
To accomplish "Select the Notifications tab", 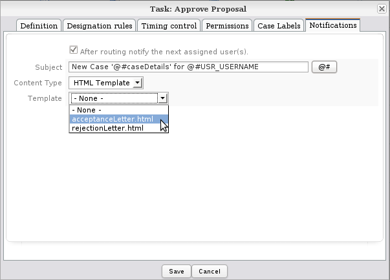I will point(332,26).
